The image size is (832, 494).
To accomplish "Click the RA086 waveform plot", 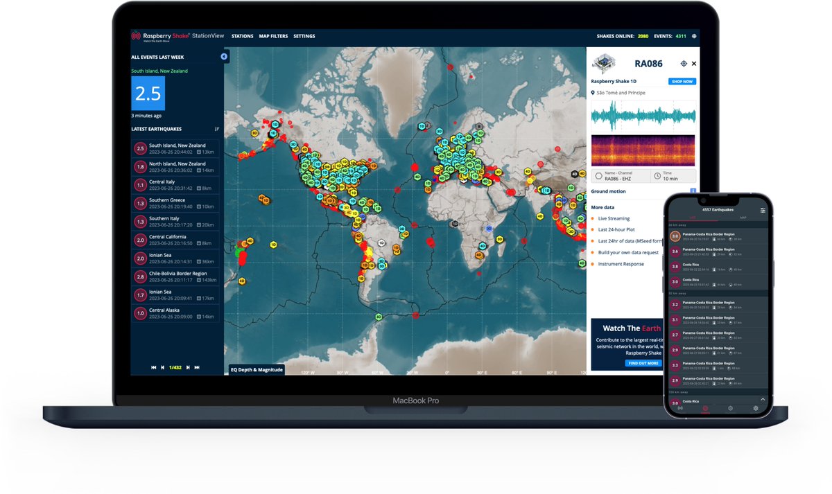I will [x=643, y=116].
